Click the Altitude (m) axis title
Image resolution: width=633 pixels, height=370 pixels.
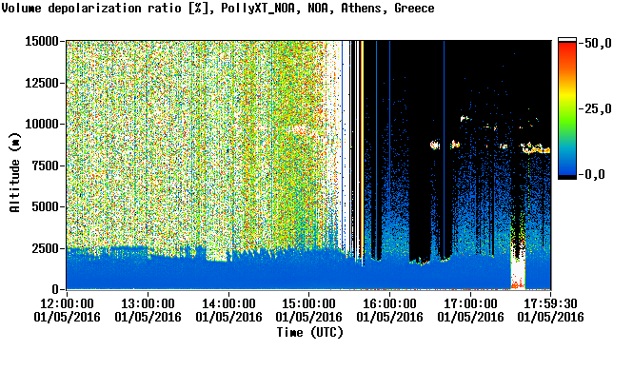14,172
